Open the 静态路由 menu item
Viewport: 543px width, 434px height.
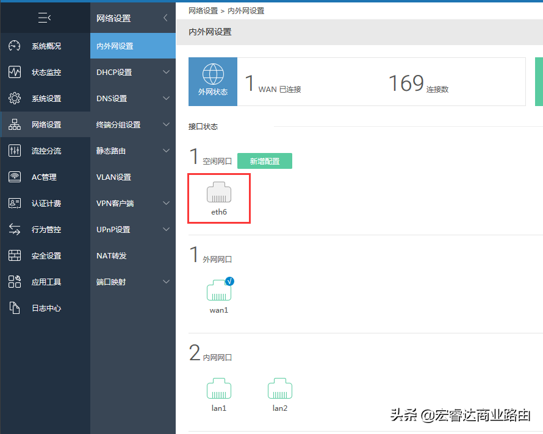pyautogui.click(x=133, y=151)
